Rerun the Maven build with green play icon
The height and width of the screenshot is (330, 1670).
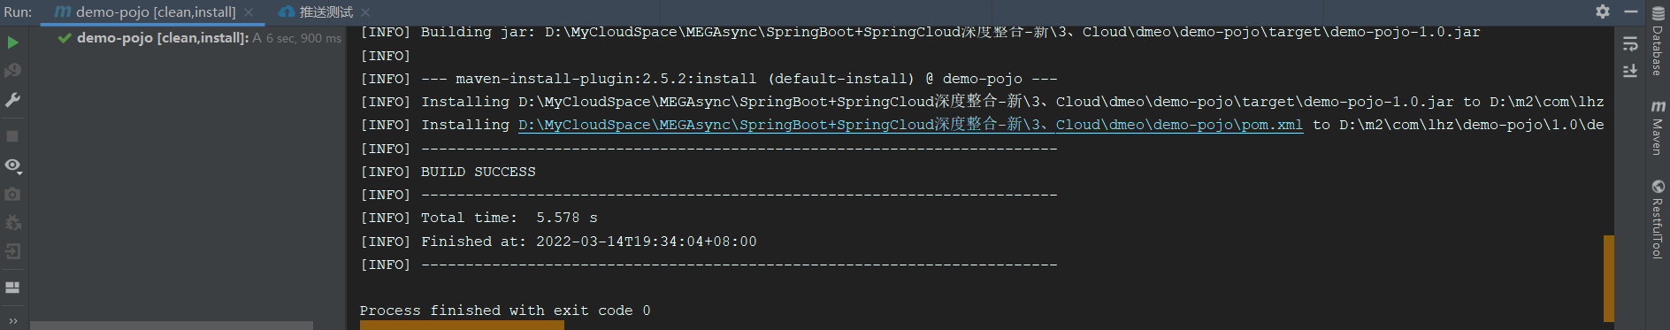12,42
